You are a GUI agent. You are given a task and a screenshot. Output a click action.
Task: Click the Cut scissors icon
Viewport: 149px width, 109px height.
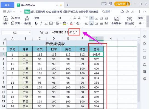pyautogui.click(x=13, y=18)
